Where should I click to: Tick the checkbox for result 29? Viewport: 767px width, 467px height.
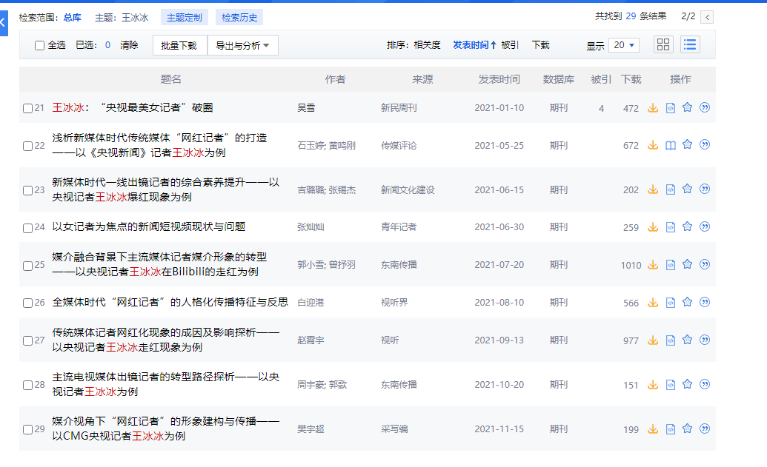(28, 430)
